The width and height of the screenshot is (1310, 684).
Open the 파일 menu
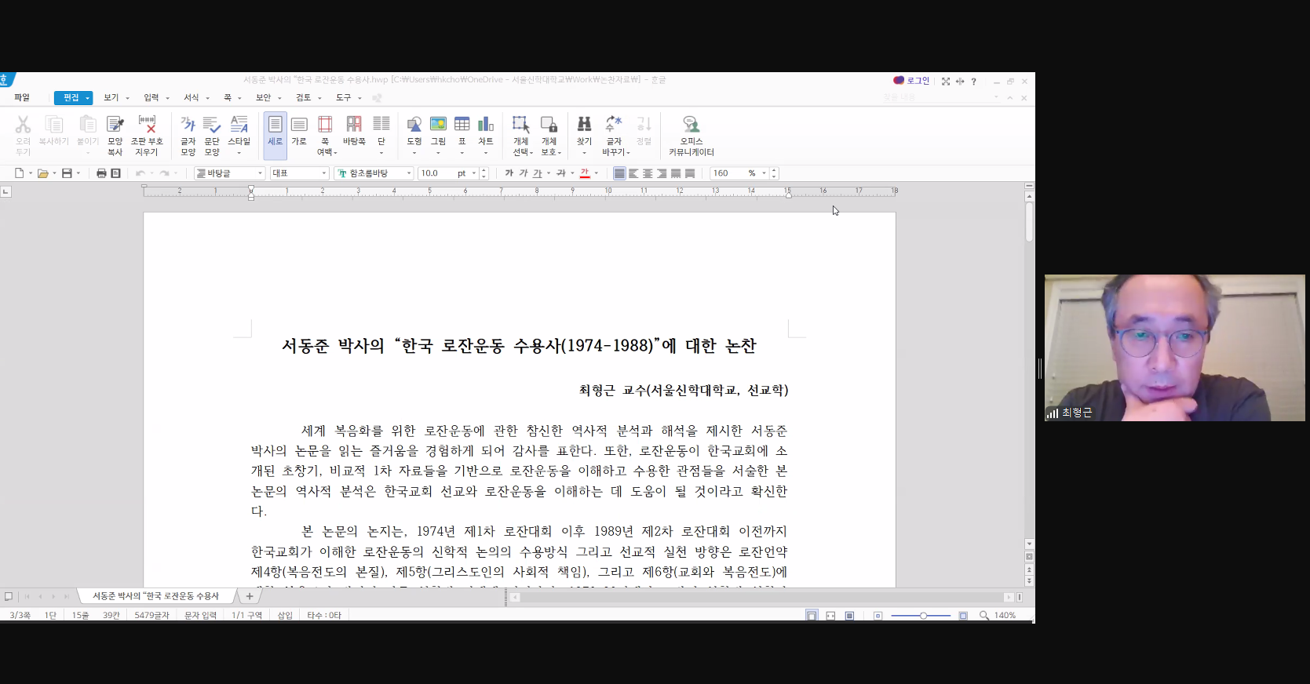pos(22,98)
